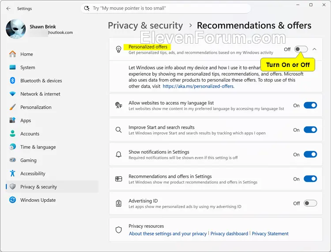The width and height of the screenshot is (331, 252).
Task: Click the Time & language globe icon
Action: coord(12,147)
